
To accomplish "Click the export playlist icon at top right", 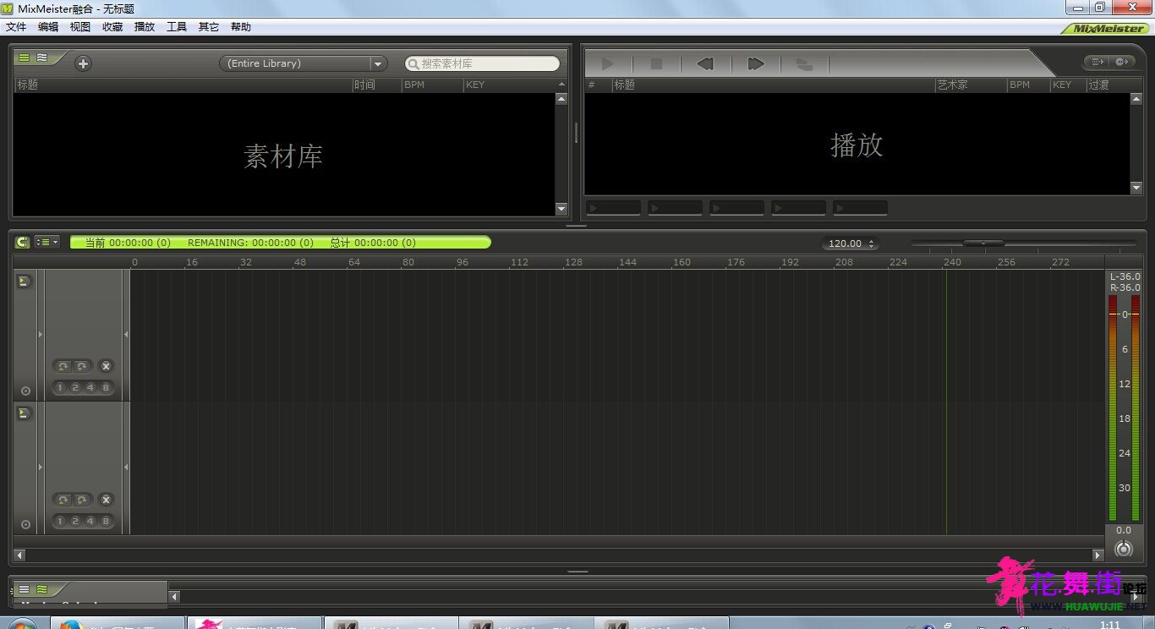I will 1097,62.
